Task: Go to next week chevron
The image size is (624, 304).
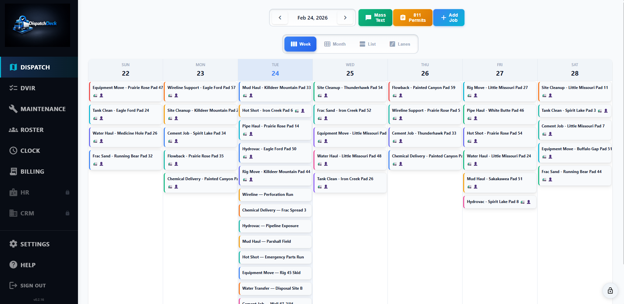Action: point(345,18)
